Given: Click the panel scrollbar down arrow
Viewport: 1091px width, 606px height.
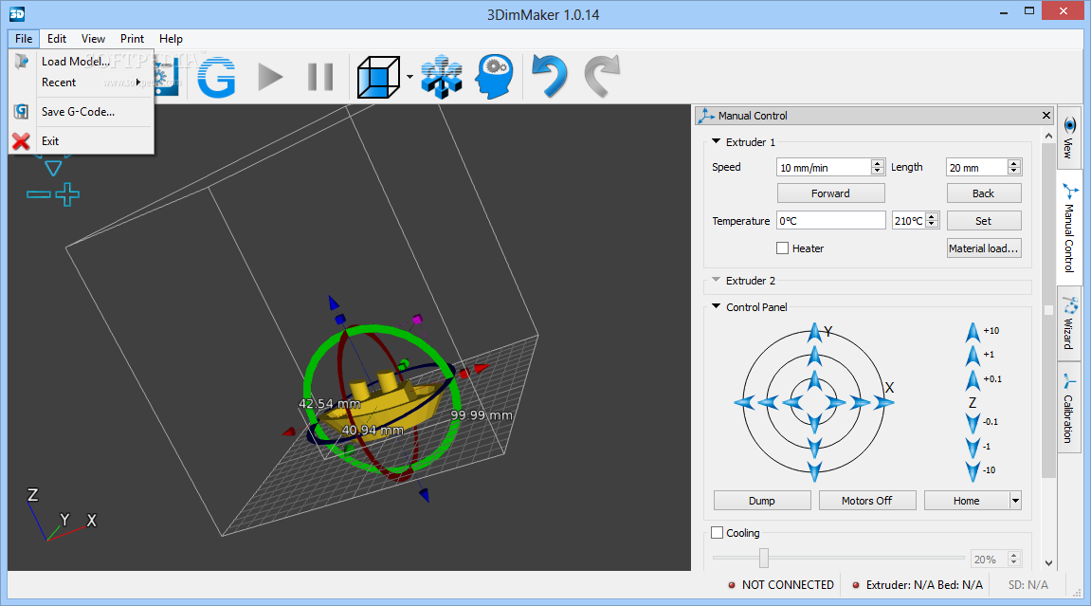Looking at the screenshot, I should tap(1048, 563).
